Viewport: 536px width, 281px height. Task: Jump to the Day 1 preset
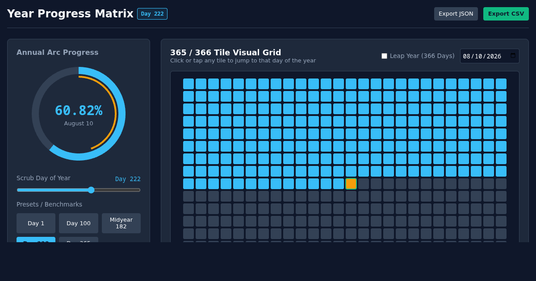pos(36,223)
